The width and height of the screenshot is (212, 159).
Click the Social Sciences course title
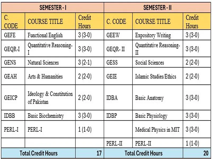tap(149, 63)
